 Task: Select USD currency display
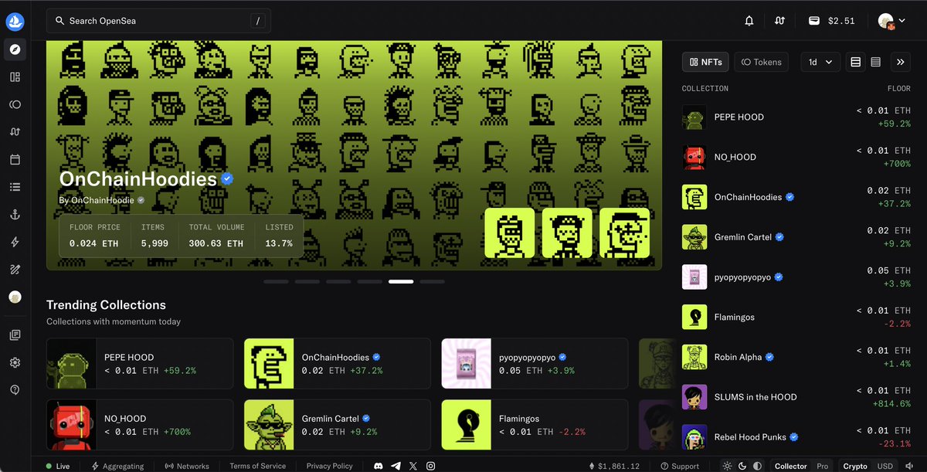885,466
